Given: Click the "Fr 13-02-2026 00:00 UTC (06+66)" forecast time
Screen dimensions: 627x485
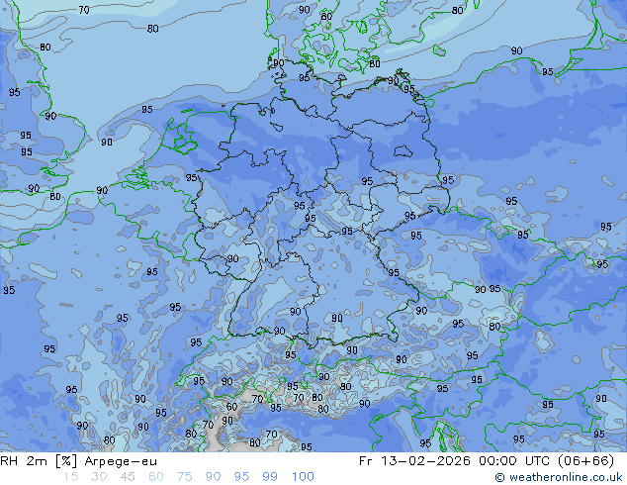Looking at the screenshot, I should [487, 461].
